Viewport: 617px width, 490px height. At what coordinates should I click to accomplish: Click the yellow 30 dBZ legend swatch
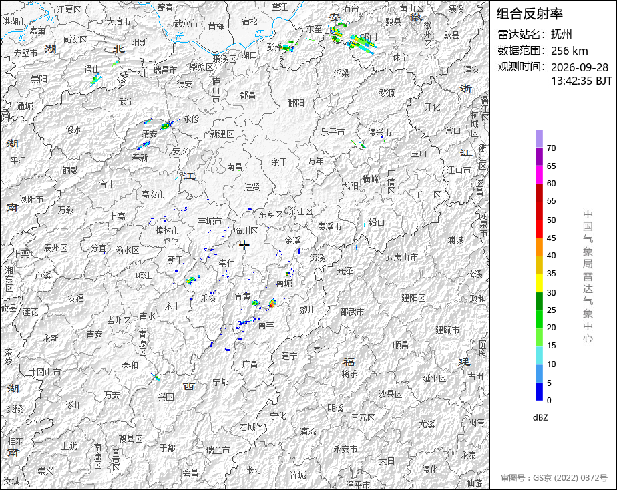[x=539, y=283]
